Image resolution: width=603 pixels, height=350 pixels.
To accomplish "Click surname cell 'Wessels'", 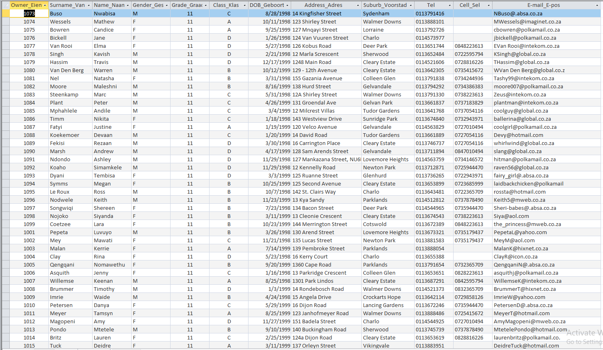I will [x=70, y=21].
